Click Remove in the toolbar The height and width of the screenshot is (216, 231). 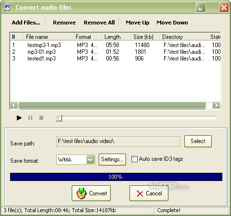64,23
